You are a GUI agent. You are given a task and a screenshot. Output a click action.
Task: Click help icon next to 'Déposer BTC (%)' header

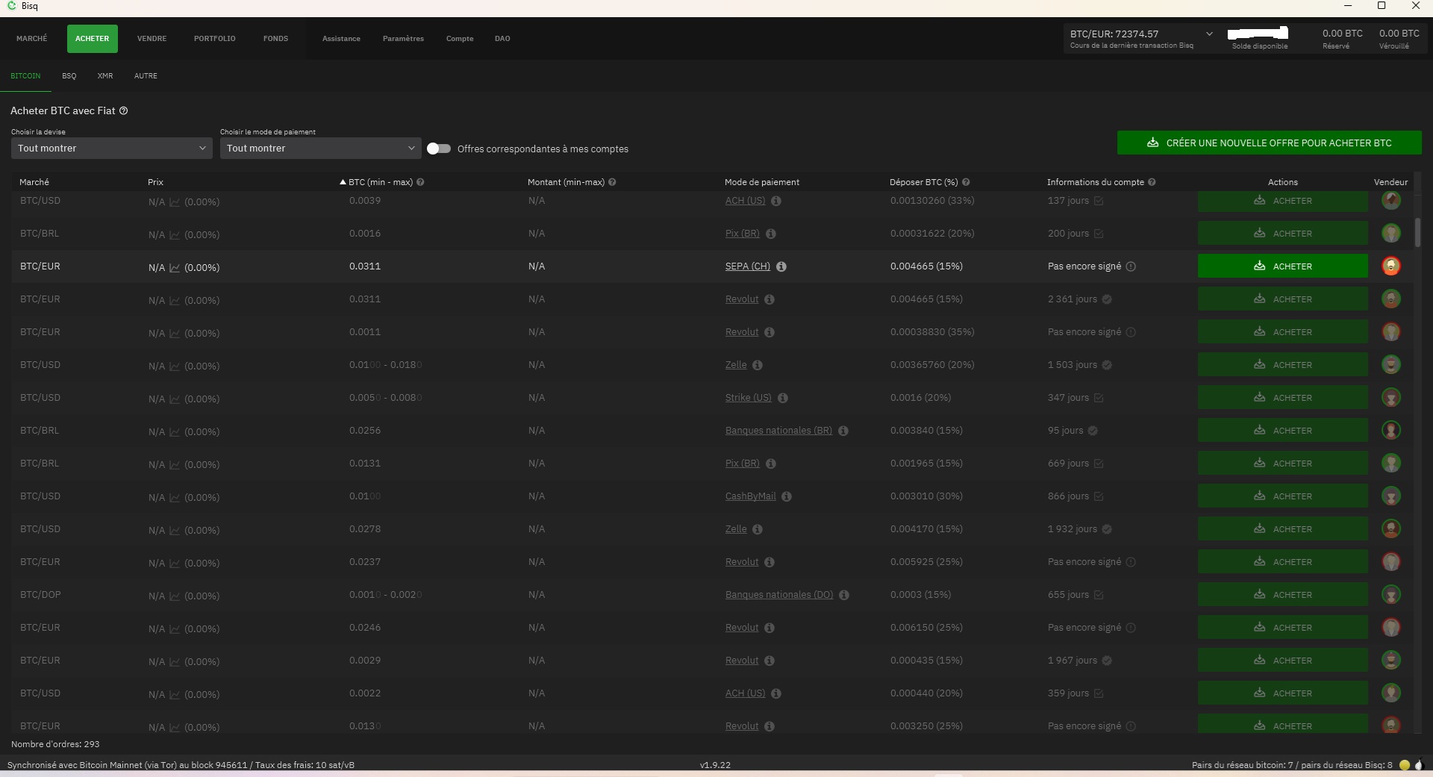pyautogui.click(x=966, y=182)
